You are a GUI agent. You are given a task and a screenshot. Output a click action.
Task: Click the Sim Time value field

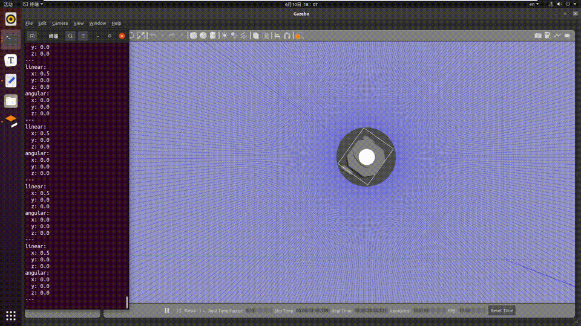pyautogui.click(x=312, y=310)
